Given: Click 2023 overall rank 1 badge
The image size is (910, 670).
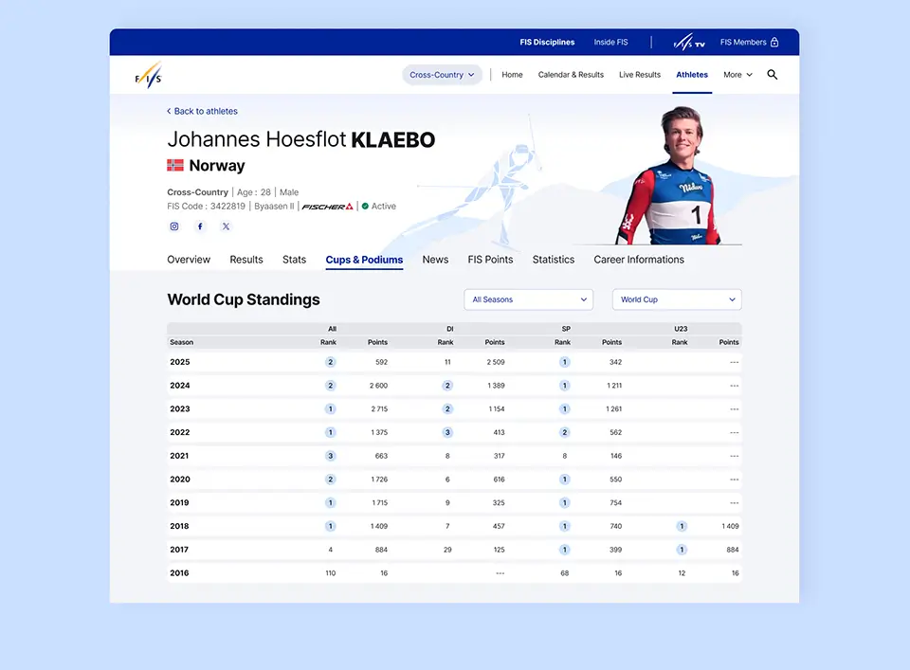Looking at the screenshot, I should [x=330, y=409].
